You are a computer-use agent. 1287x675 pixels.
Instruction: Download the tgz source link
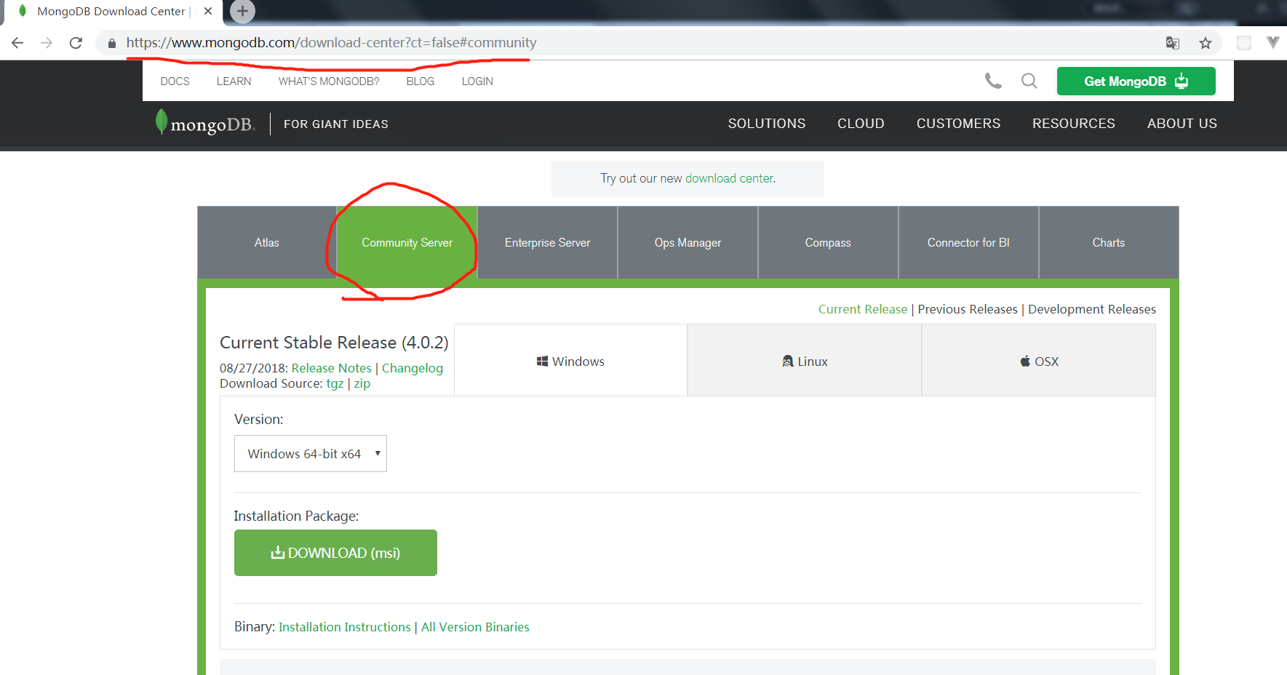[335, 384]
